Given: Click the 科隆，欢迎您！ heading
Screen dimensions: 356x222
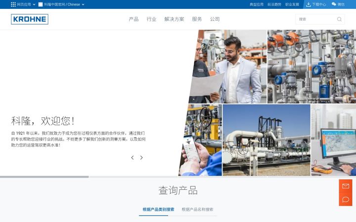Looking at the screenshot, I should point(43,121).
